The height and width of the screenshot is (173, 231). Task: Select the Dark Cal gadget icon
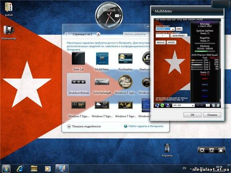tap(78, 58)
